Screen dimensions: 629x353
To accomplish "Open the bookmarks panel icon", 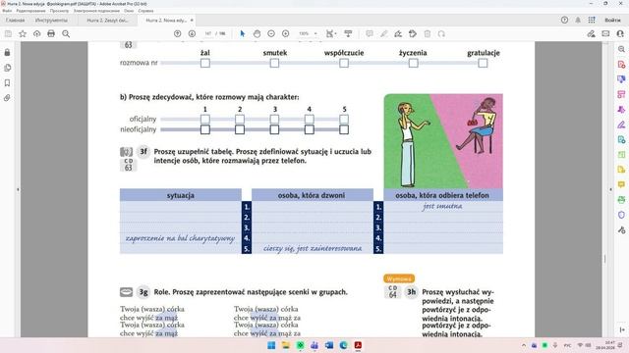I will point(7,82).
